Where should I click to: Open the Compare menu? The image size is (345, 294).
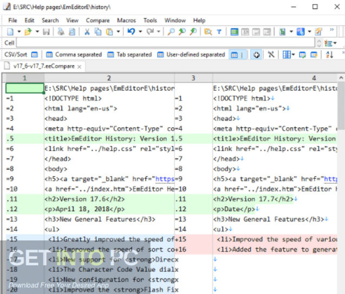tap(97, 21)
